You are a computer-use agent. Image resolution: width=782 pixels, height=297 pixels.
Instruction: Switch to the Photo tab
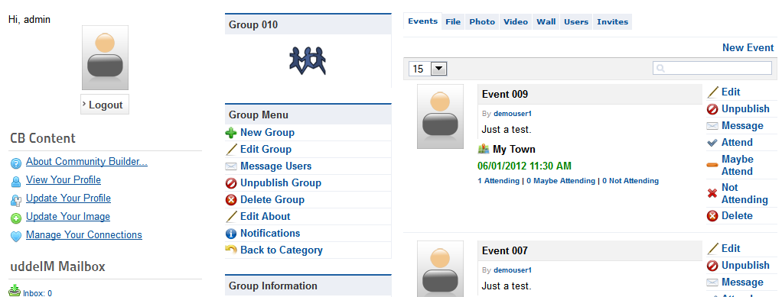(x=482, y=22)
